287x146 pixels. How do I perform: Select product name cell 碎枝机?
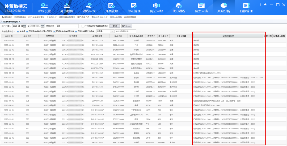tap(136, 50)
